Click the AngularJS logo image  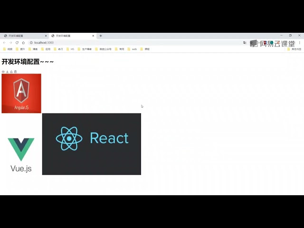[21, 94]
